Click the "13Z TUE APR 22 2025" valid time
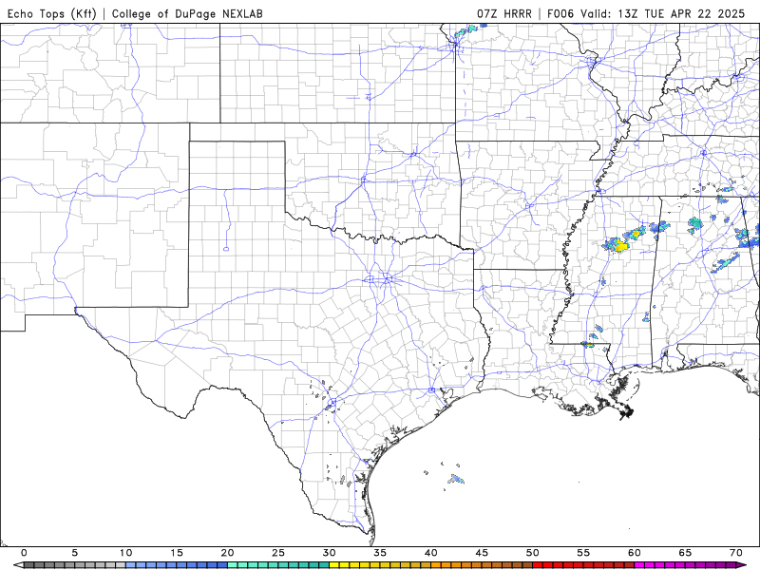 click(x=681, y=13)
